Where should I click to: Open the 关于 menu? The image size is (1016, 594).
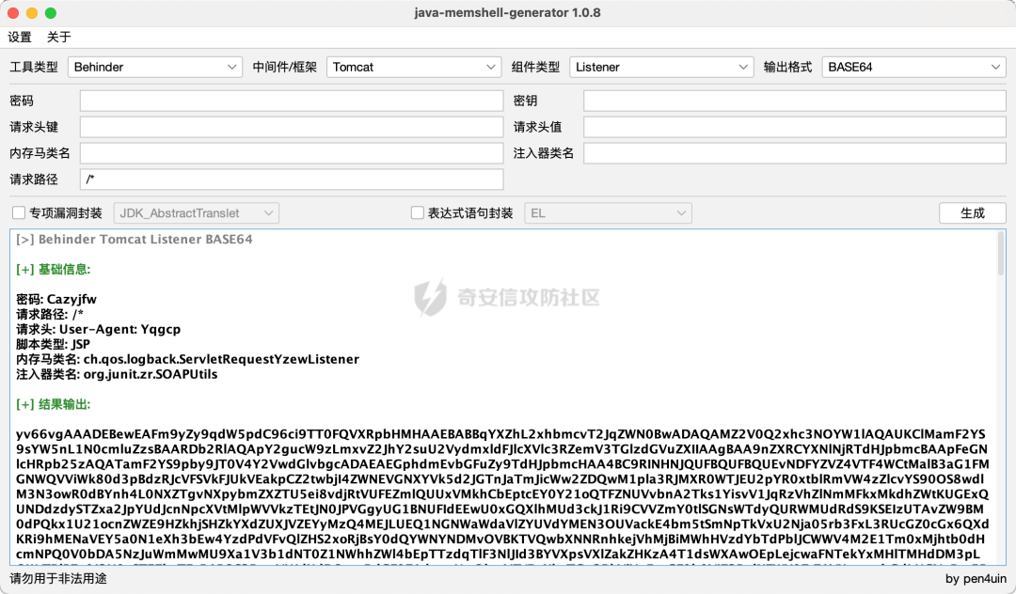pyautogui.click(x=59, y=37)
